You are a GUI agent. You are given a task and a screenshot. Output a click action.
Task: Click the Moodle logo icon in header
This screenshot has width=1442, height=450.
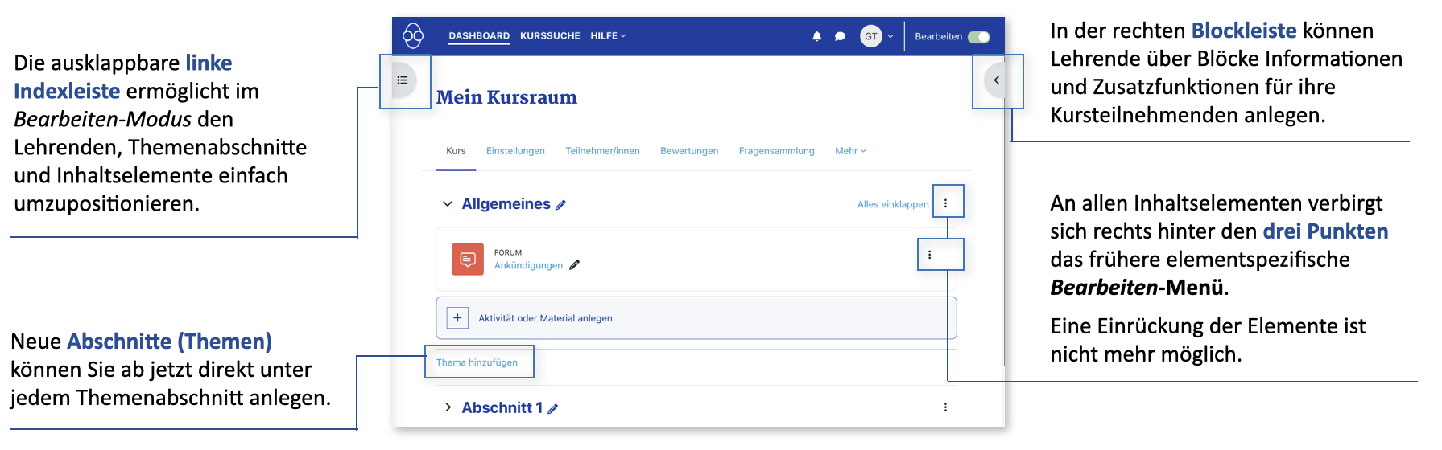click(413, 36)
